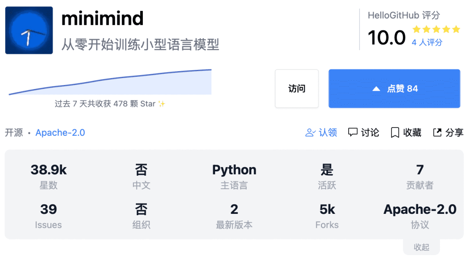Open the Apache-2.0 license link

coord(60,133)
